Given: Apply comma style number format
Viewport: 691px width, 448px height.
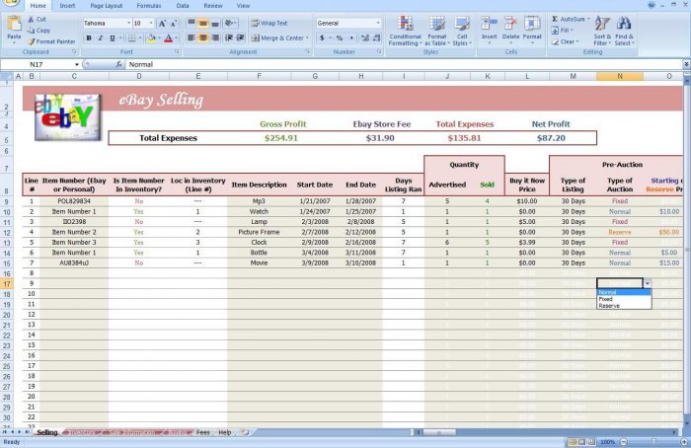Looking at the screenshot, I should [351, 38].
